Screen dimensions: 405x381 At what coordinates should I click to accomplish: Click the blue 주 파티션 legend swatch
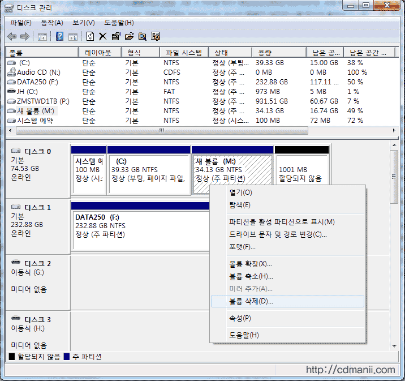coord(67,357)
